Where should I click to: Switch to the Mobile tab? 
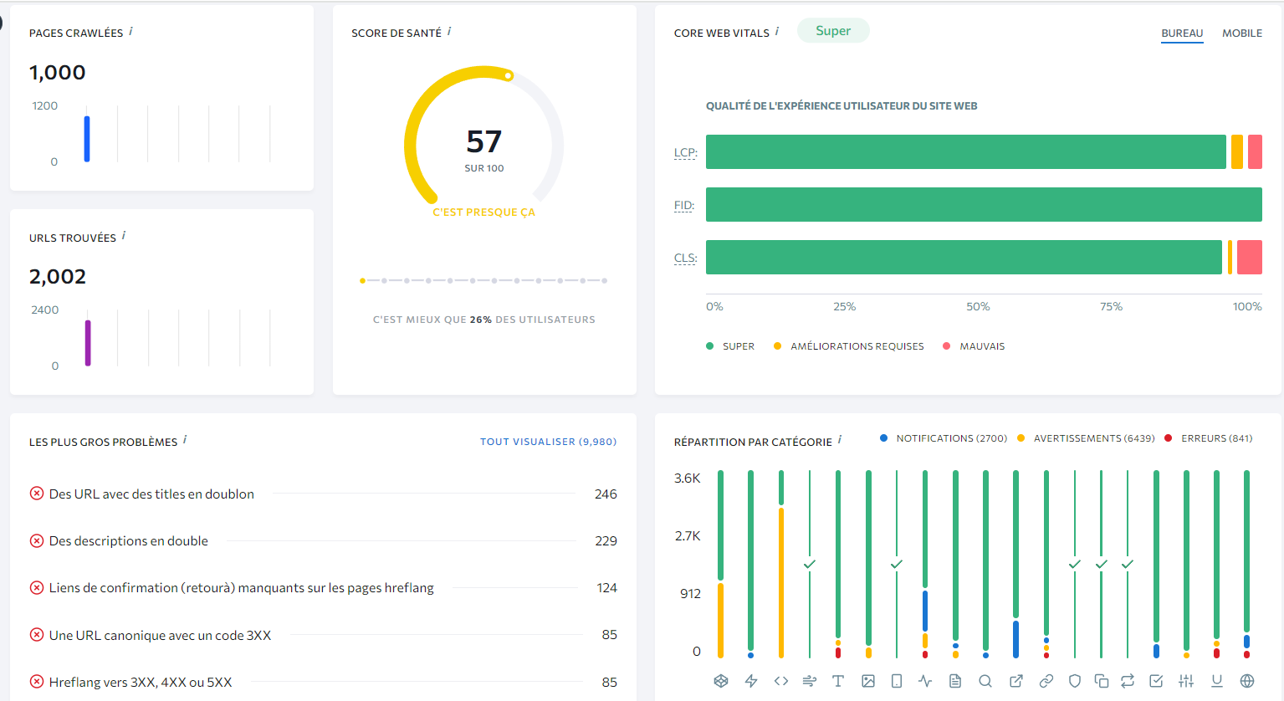click(1242, 33)
